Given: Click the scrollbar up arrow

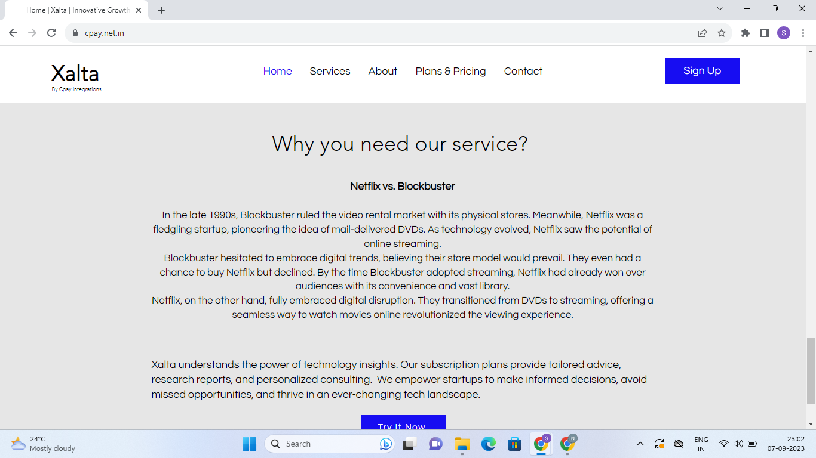Looking at the screenshot, I should [x=811, y=51].
